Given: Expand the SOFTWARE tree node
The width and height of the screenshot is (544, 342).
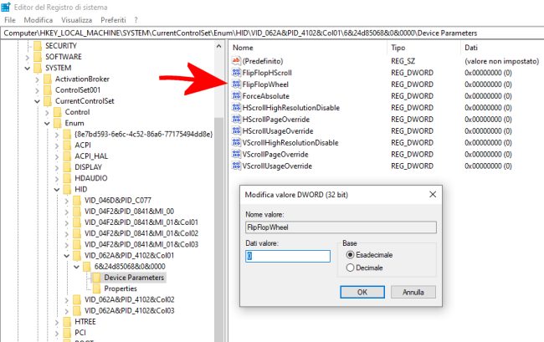Looking at the screenshot, I should pyautogui.click(x=28, y=57).
